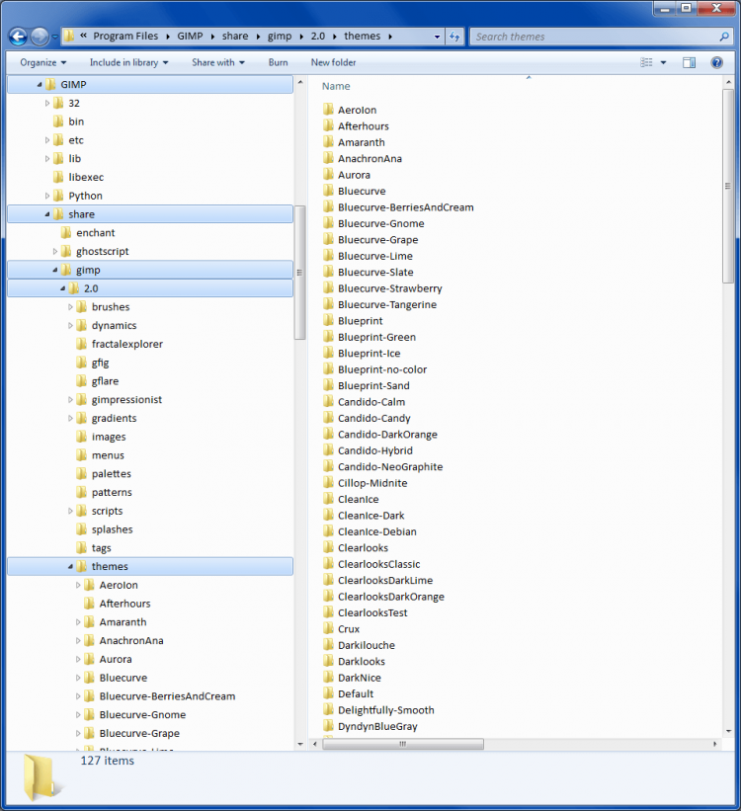Click the Help question mark icon
The height and width of the screenshot is (811, 741).
717,62
